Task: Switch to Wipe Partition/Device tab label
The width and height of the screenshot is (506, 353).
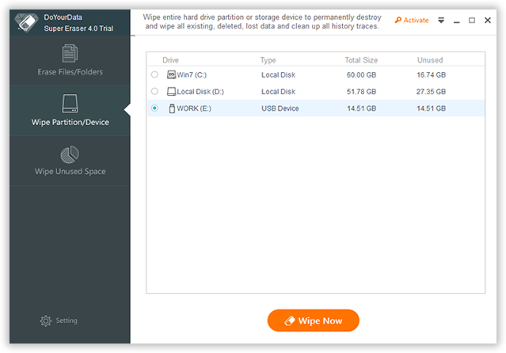Action: click(x=70, y=123)
